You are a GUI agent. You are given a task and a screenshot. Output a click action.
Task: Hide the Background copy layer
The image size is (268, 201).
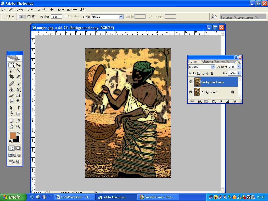pyautogui.click(x=191, y=82)
